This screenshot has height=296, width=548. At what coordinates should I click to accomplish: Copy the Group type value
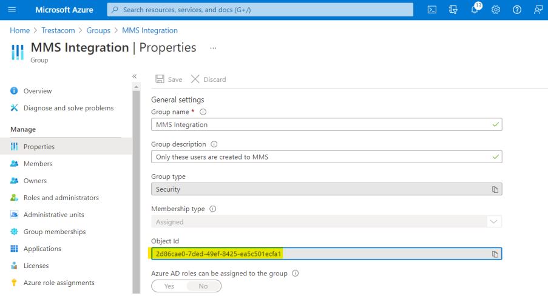[495, 189]
